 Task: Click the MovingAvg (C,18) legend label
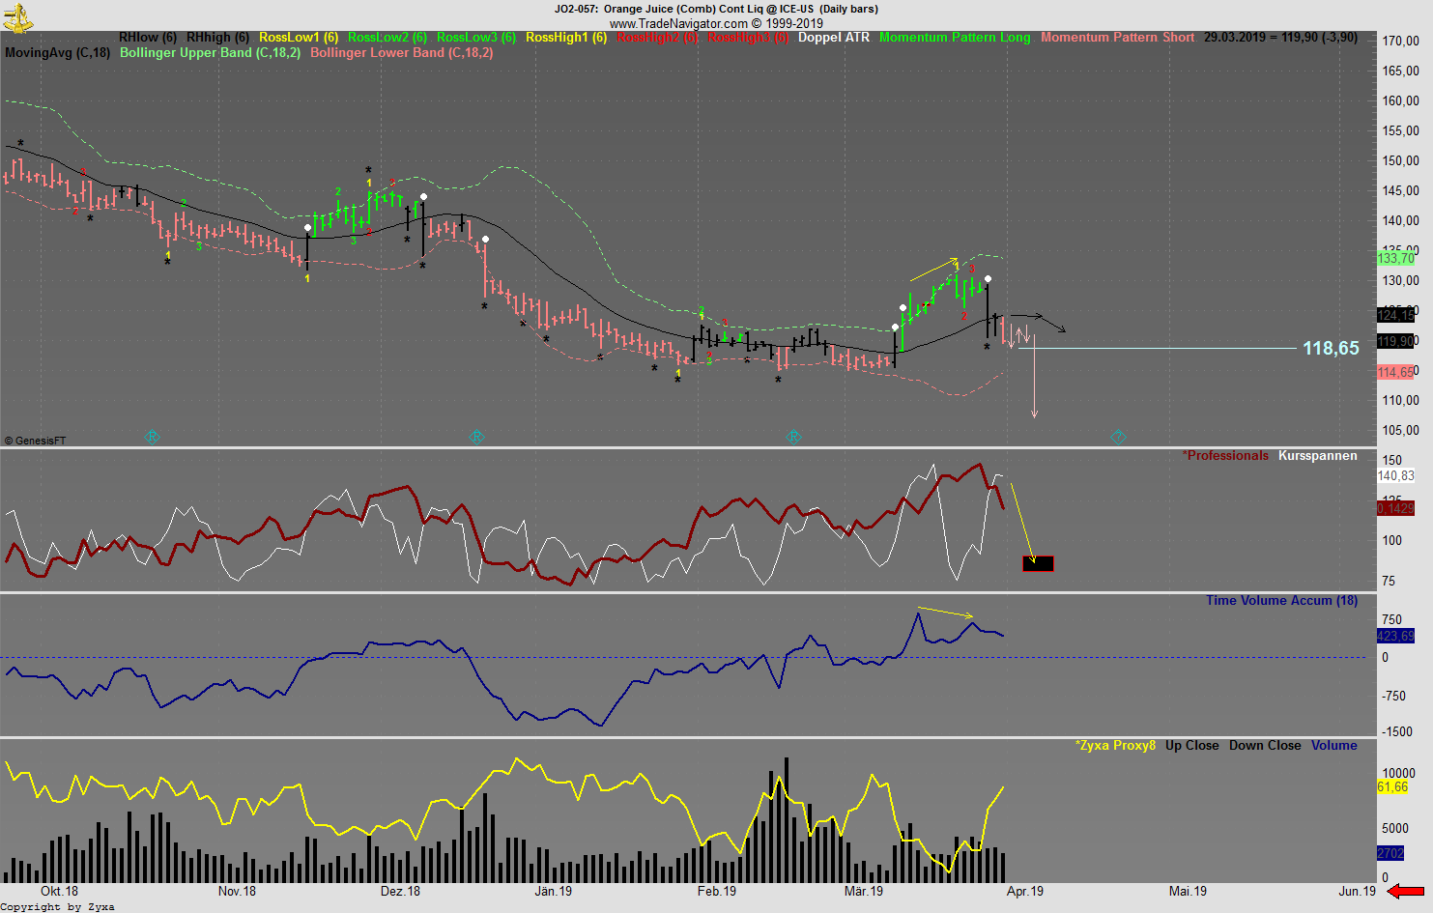click(x=57, y=53)
